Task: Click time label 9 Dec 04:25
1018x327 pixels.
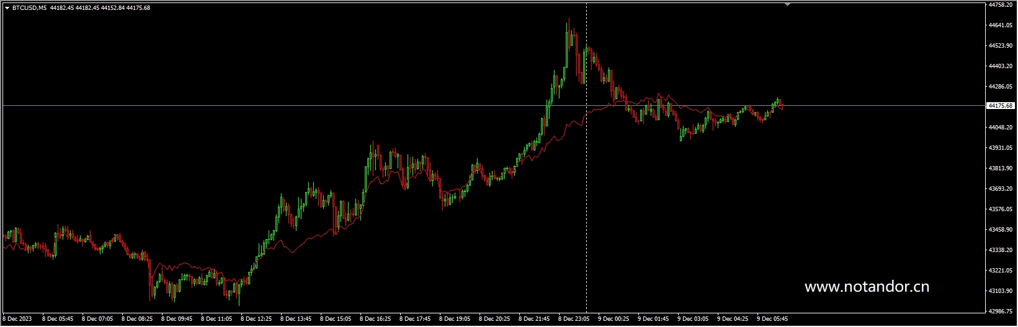Action: [733, 320]
